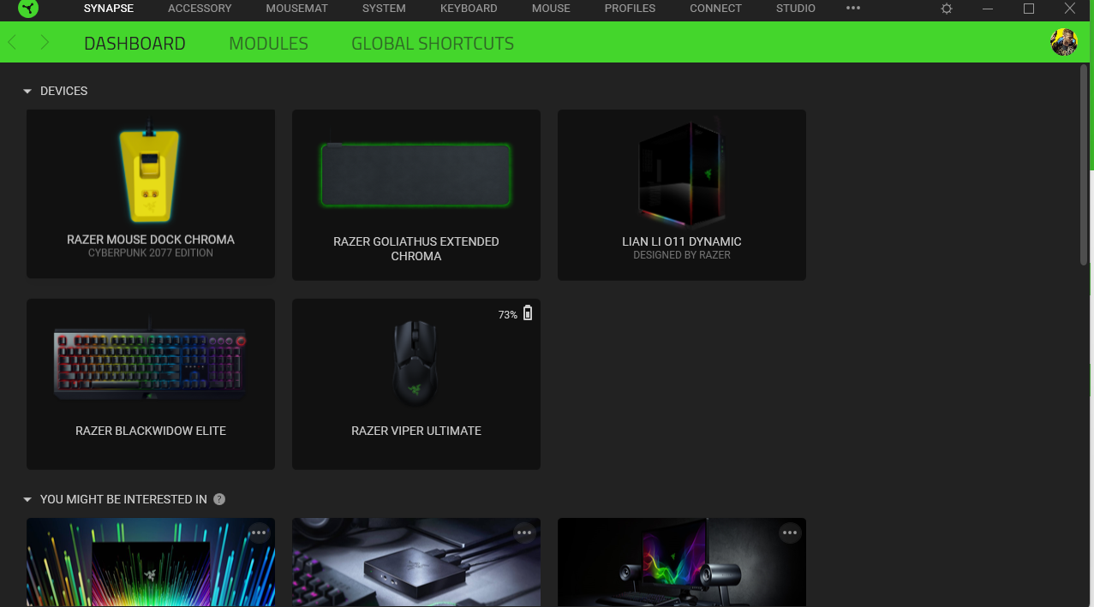Select the Modules subtab

(x=268, y=44)
